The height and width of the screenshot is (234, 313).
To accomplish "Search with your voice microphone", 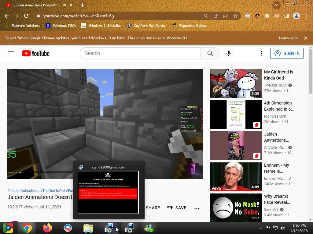I will pyautogui.click(x=229, y=53).
